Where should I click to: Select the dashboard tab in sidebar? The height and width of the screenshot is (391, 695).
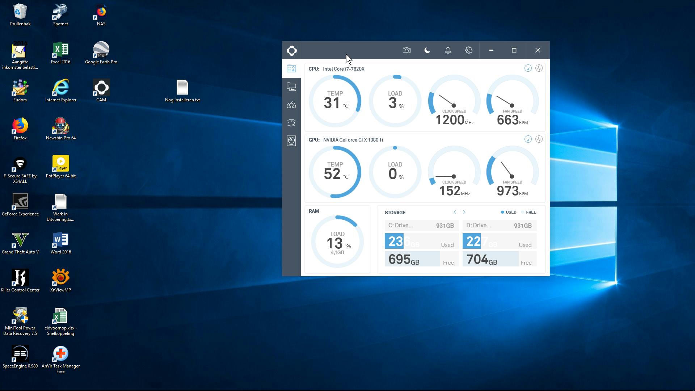click(291, 69)
